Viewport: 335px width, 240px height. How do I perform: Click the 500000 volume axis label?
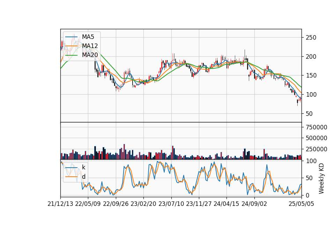tap(317, 138)
